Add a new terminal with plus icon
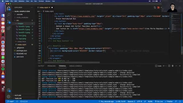The width and height of the screenshot is (183, 103). (164, 66)
